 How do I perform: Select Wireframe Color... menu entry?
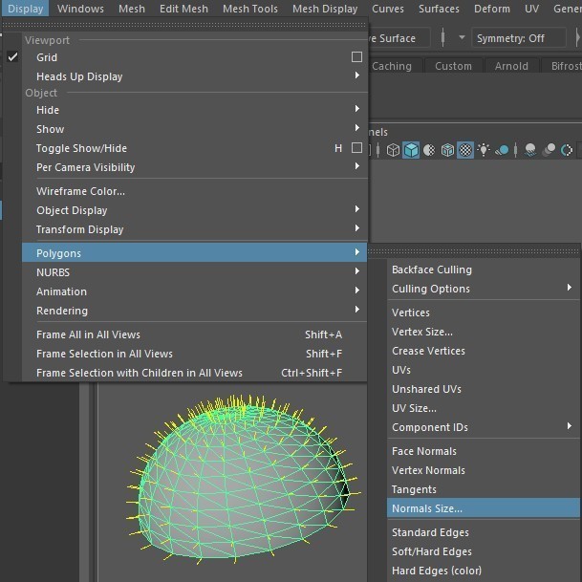[x=80, y=191]
